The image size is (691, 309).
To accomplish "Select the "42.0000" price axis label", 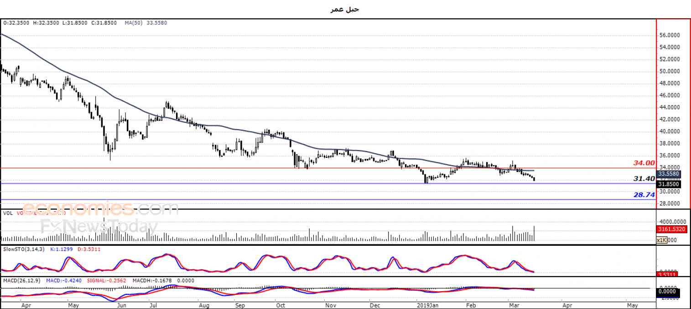I will [670, 119].
